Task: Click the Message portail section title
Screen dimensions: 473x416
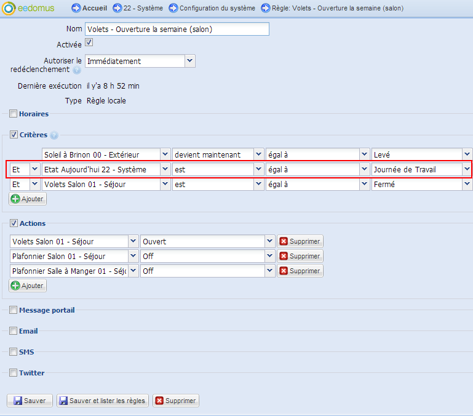Action: pos(47,310)
